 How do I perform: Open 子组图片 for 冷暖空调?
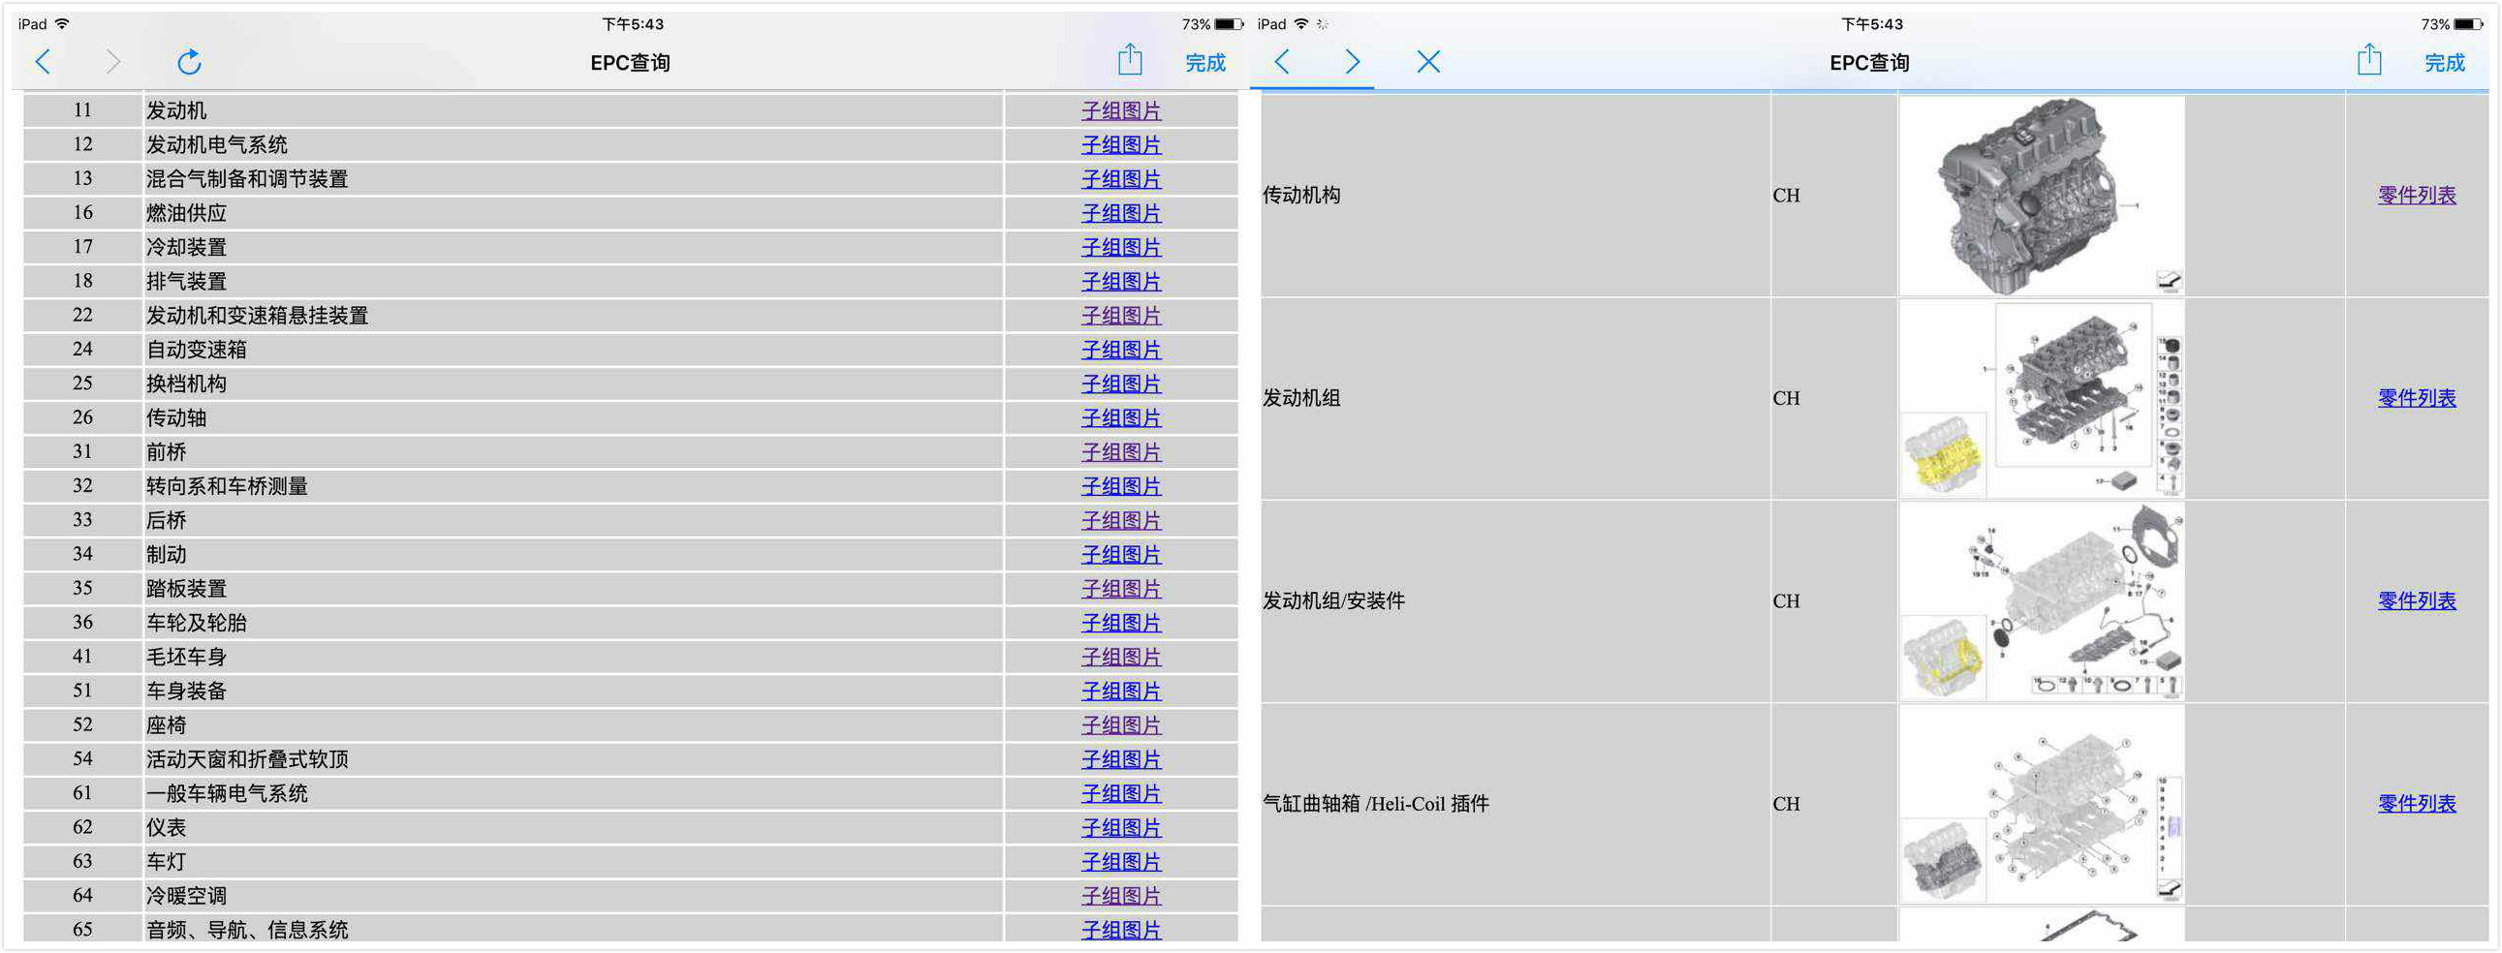pyautogui.click(x=1121, y=896)
